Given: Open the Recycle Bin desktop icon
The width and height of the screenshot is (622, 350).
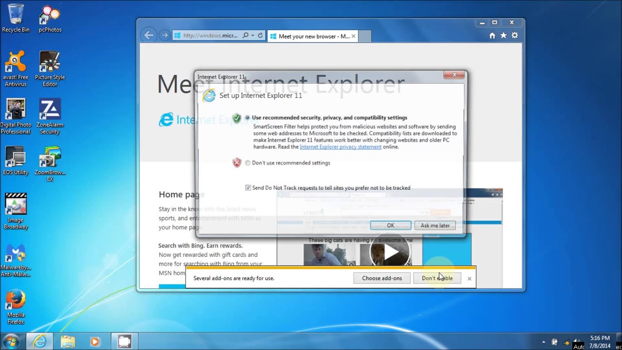Looking at the screenshot, I should pyautogui.click(x=16, y=18).
